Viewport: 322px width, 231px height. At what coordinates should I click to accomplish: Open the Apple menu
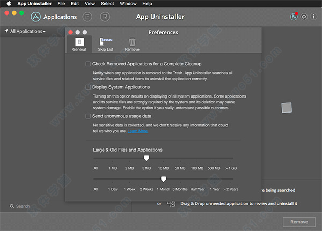tap(9, 4)
